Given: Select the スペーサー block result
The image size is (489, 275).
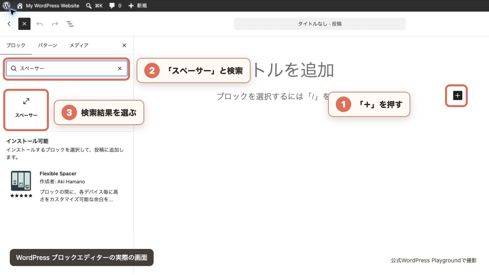Looking at the screenshot, I should click(26, 109).
